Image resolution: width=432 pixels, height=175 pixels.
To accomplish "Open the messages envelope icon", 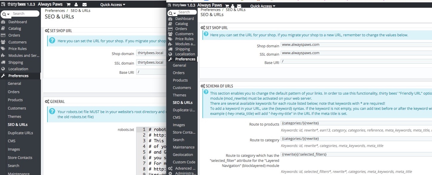I will tap(84, 4).
